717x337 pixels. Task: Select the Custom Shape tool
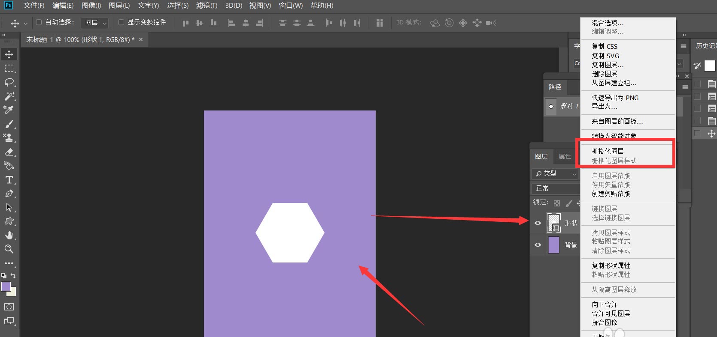pos(9,221)
